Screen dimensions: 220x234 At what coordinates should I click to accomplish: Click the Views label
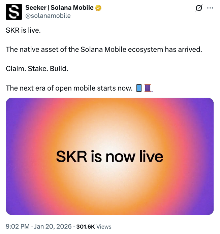tap(104, 227)
